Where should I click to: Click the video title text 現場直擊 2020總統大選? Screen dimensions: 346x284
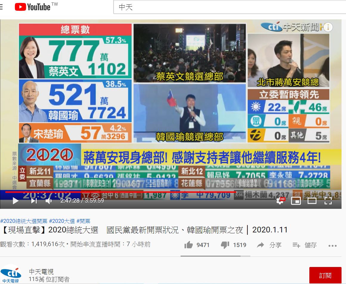click(145, 230)
